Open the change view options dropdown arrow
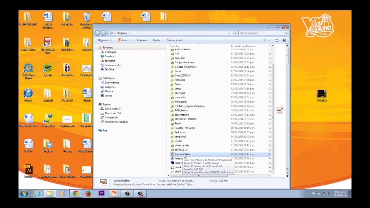This screenshot has width=370, height=208. tap(270, 40)
